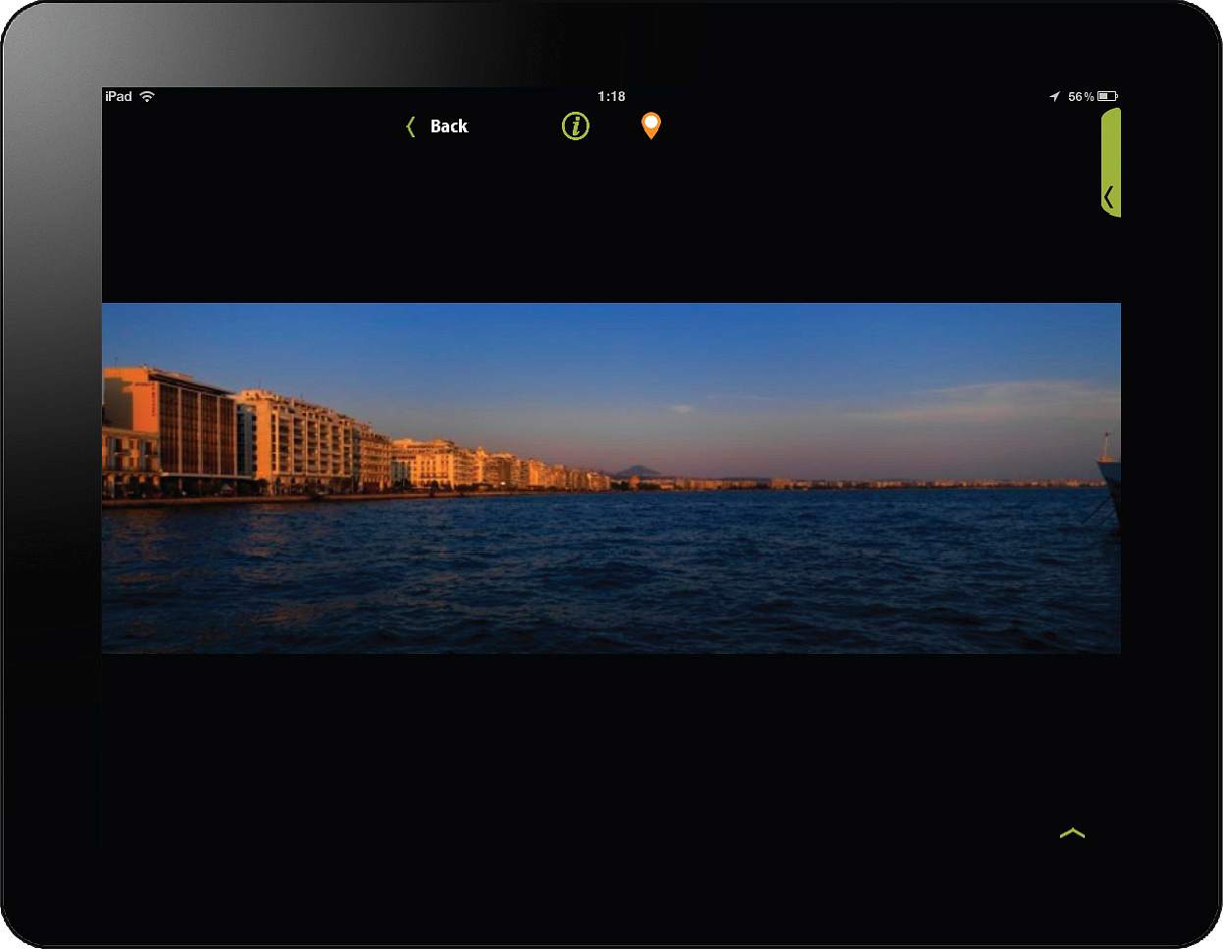Image resolution: width=1223 pixels, height=950 pixels.
Task: Tap the location services arrow icon
Action: [x=1054, y=96]
